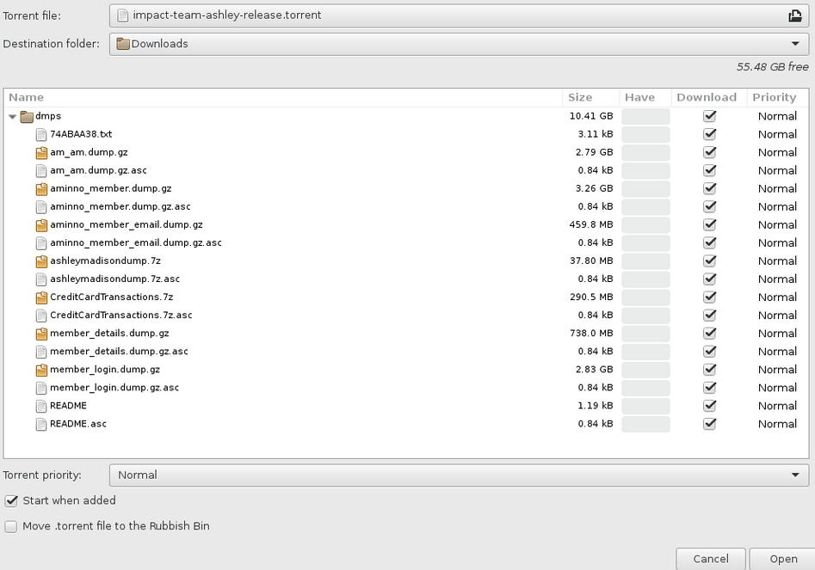Click the ashleymadisondump.7z.asc file icon
Image resolution: width=815 pixels, height=570 pixels.
point(41,279)
